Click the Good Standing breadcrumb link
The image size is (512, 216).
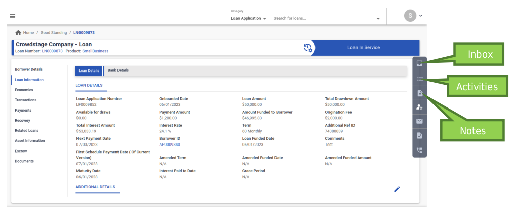pyautogui.click(x=53, y=33)
